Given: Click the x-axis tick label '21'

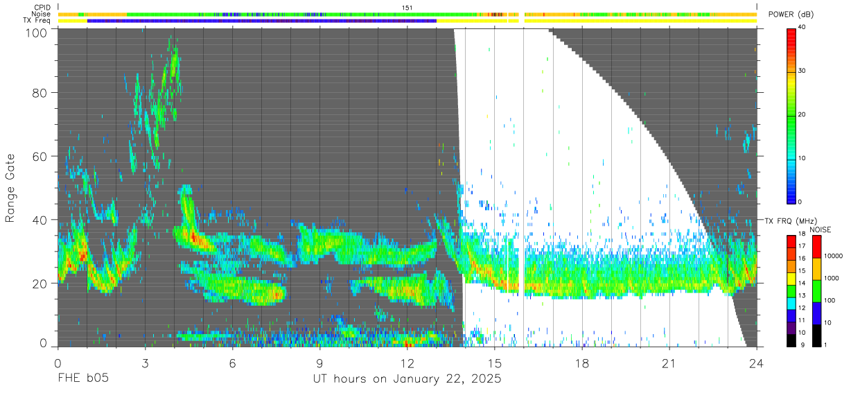Looking at the screenshot, I should tap(669, 363).
